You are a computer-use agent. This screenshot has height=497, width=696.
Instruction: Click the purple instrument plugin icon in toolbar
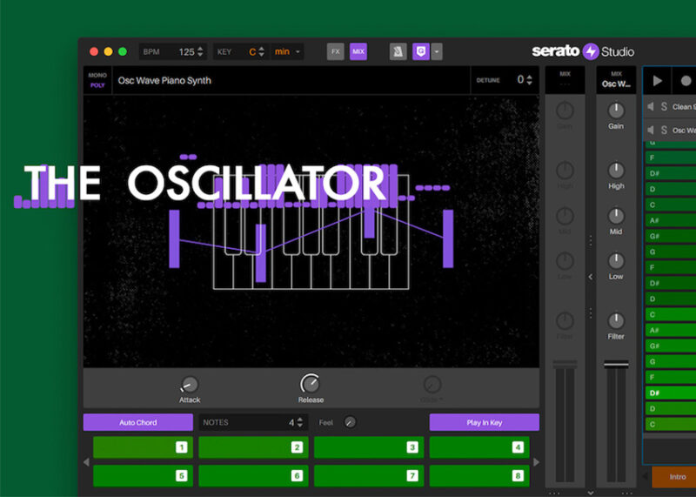[421, 51]
